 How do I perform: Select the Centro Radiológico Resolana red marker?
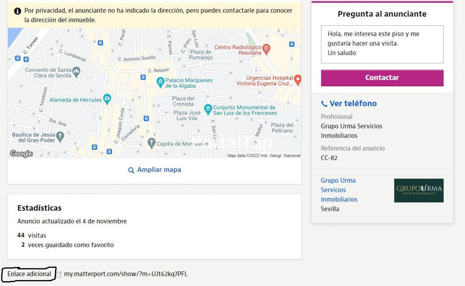266,49
